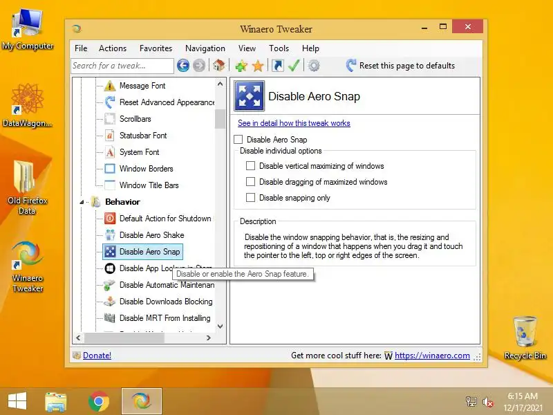Viewport: 553px width, 415px height.
Task: Open the Tools menu
Action: 279,48
